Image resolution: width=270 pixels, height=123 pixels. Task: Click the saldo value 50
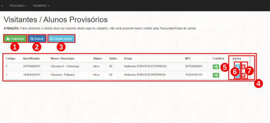pyautogui.click(x=111, y=66)
